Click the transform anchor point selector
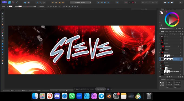This screenshot has width=184, height=101. click(162, 84)
